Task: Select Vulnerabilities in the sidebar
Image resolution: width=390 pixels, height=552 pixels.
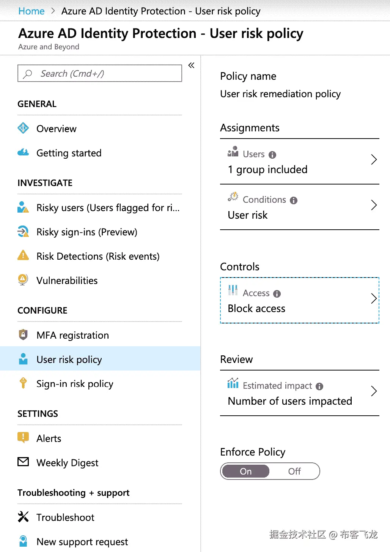Action: pos(67,281)
